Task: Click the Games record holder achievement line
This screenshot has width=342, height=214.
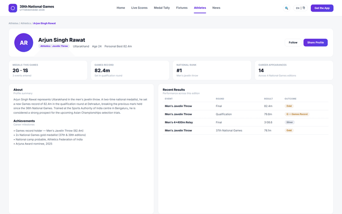Action: (49, 131)
